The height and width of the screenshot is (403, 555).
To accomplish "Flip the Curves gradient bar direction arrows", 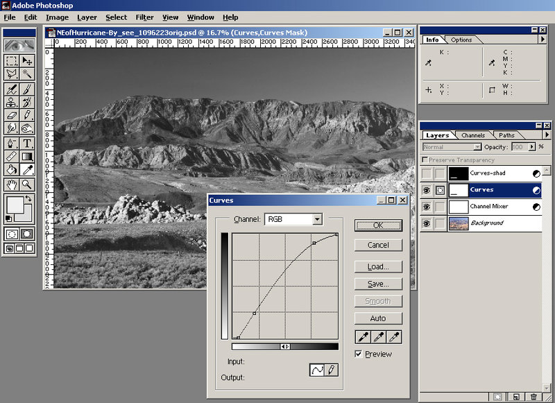I will 285,346.
